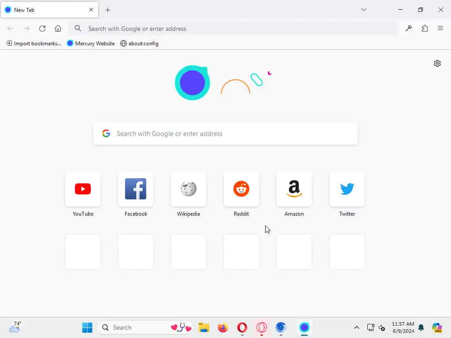Open the YouTube shortcut tile
451x338 pixels.
click(x=83, y=189)
